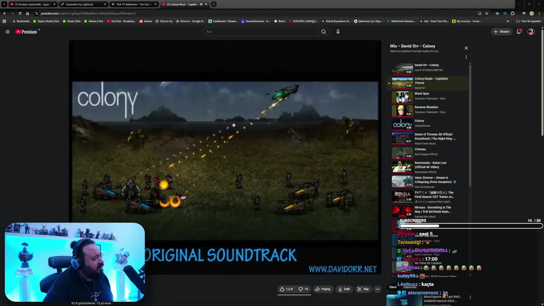The height and width of the screenshot is (306, 544).
Task: Open YouTube notifications bell
Action: click(x=519, y=31)
